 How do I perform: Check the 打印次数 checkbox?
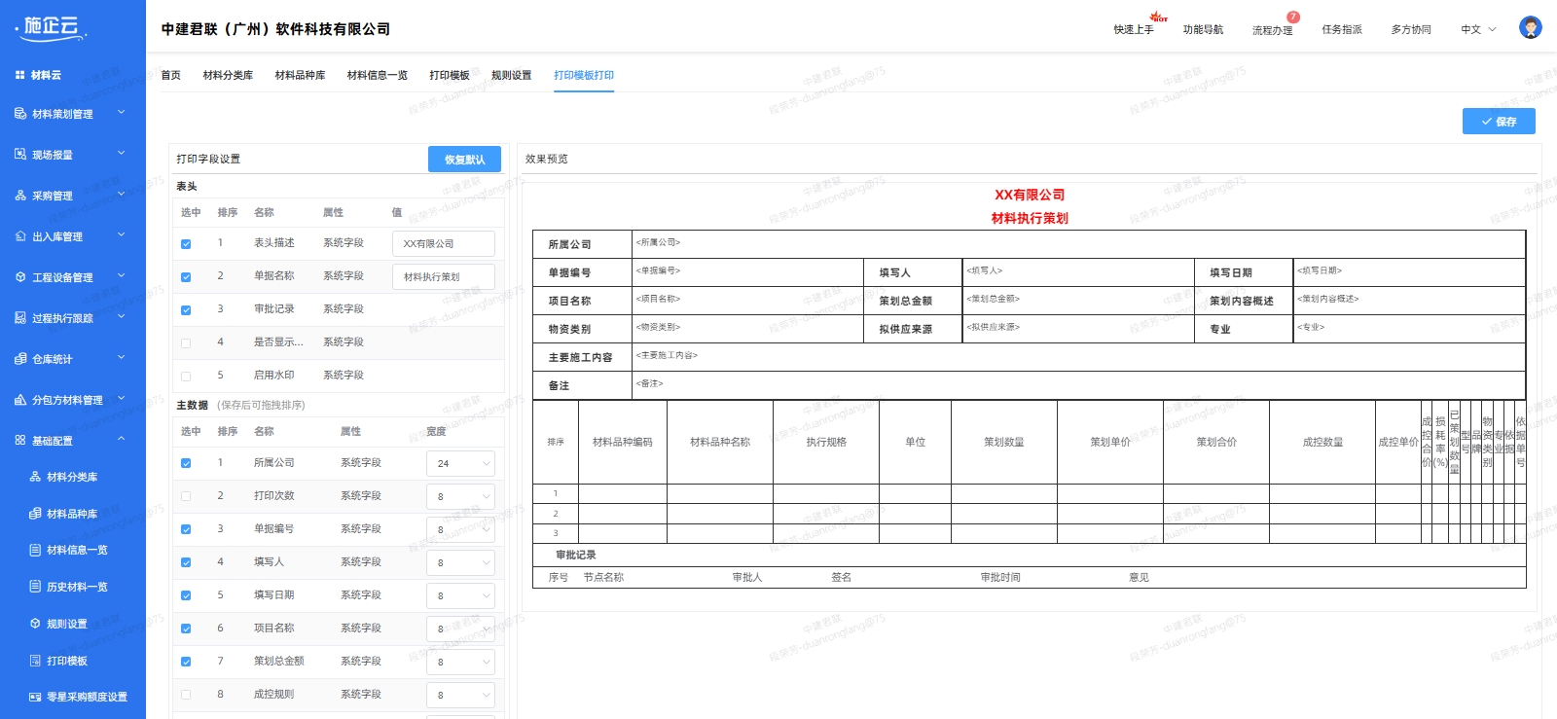coord(186,496)
